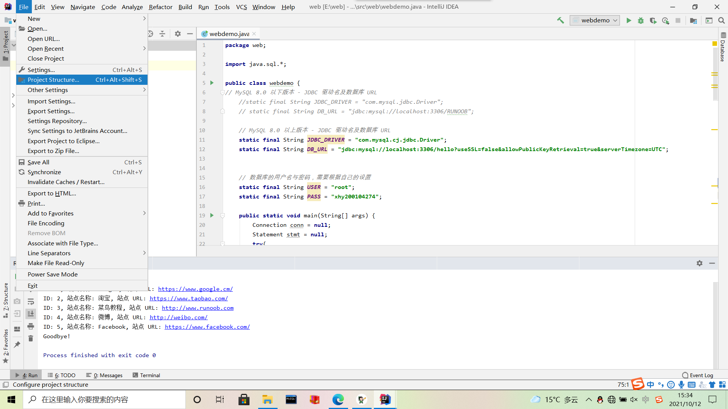Run with coverage icon in toolbar
The width and height of the screenshot is (728, 409).
(x=653, y=20)
